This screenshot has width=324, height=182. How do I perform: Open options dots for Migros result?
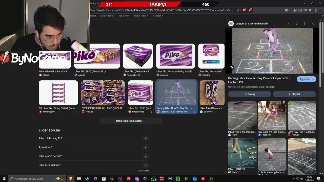pos(69,75)
